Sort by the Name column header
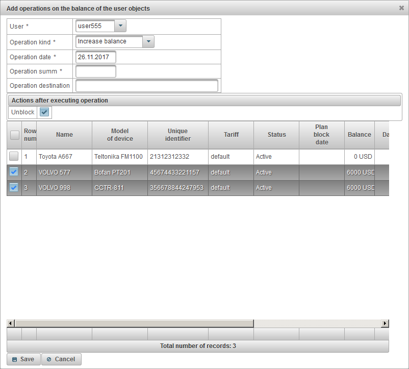 pyautogui.click(x=64, y=135)
